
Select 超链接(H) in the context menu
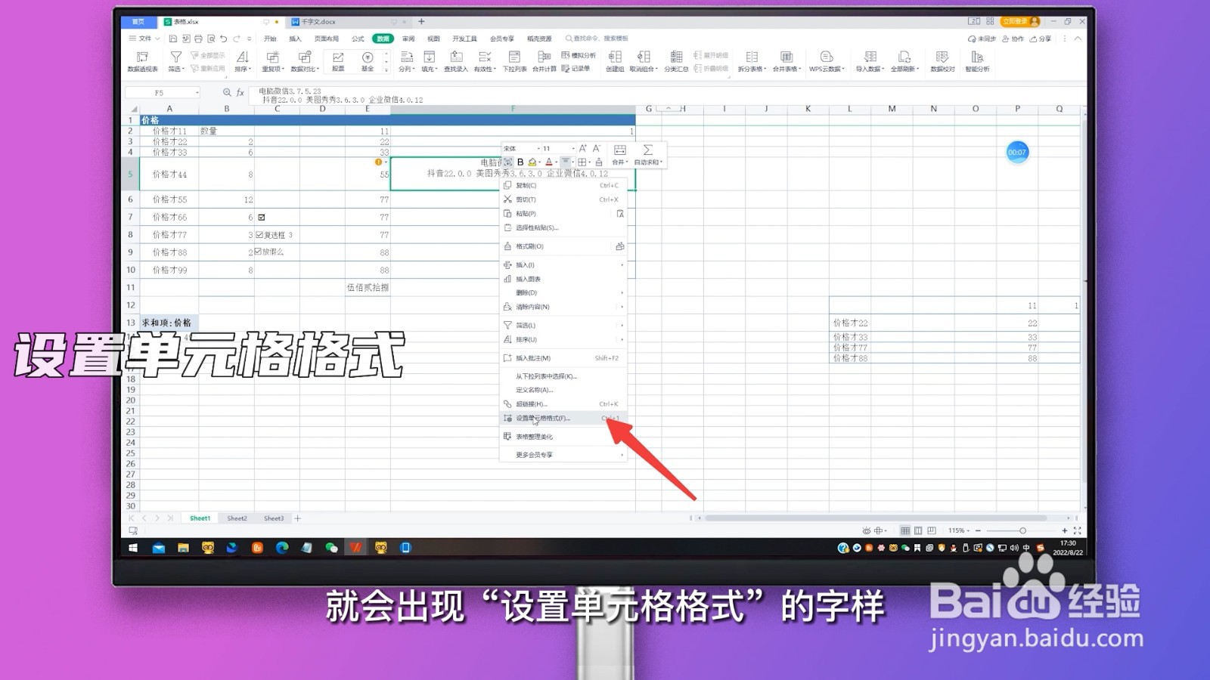pyautogui.click(x=563, y=404)
